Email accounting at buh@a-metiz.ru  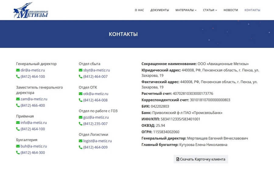[x=34, y=146]
